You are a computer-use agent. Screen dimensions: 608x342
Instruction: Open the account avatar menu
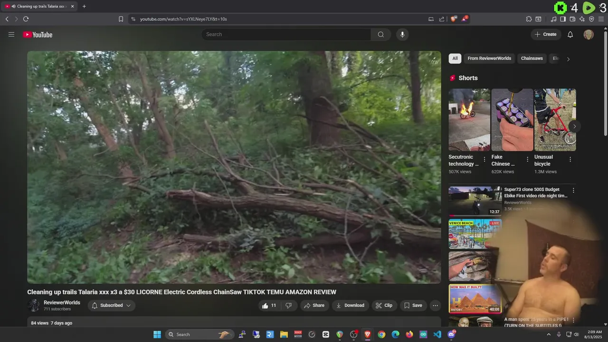click(589, 34)
